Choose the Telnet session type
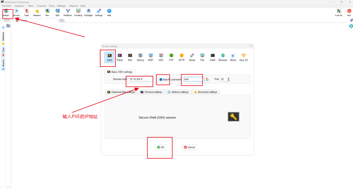The image size is (353, 188). [x=120, y=57]
